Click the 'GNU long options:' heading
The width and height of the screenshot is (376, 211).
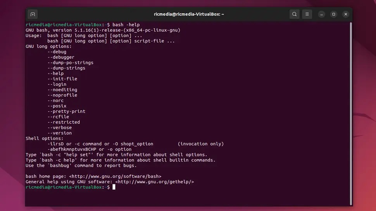pos(48,46)
